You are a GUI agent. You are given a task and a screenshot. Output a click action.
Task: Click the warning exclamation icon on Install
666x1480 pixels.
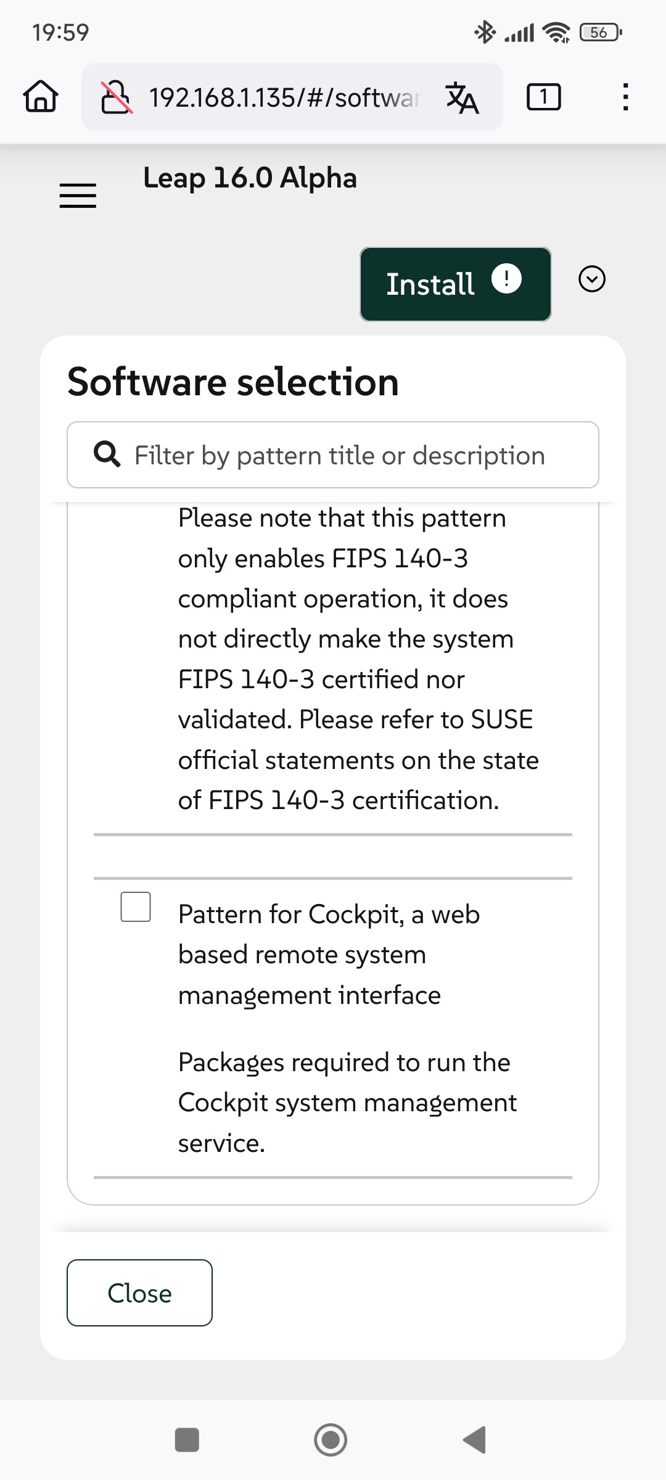tap(506, 279)
